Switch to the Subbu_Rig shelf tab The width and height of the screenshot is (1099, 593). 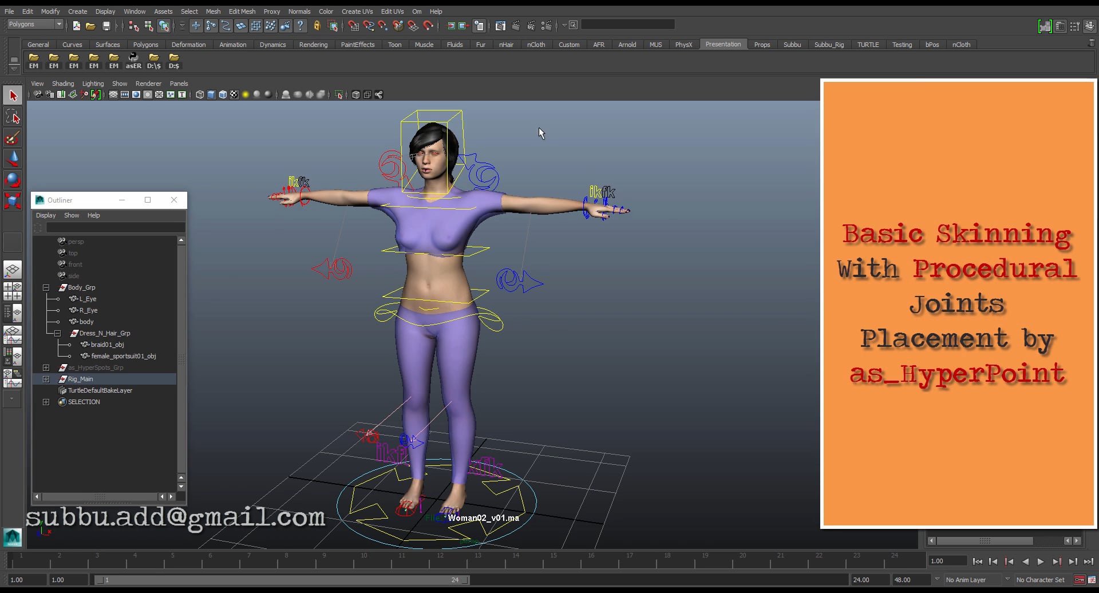829,44
